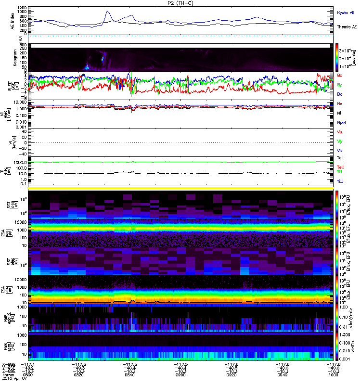The height and width of the screenshot is (385, 361).
Task: Click the date label 2010 Apr 07
Action: coord(14,378)
